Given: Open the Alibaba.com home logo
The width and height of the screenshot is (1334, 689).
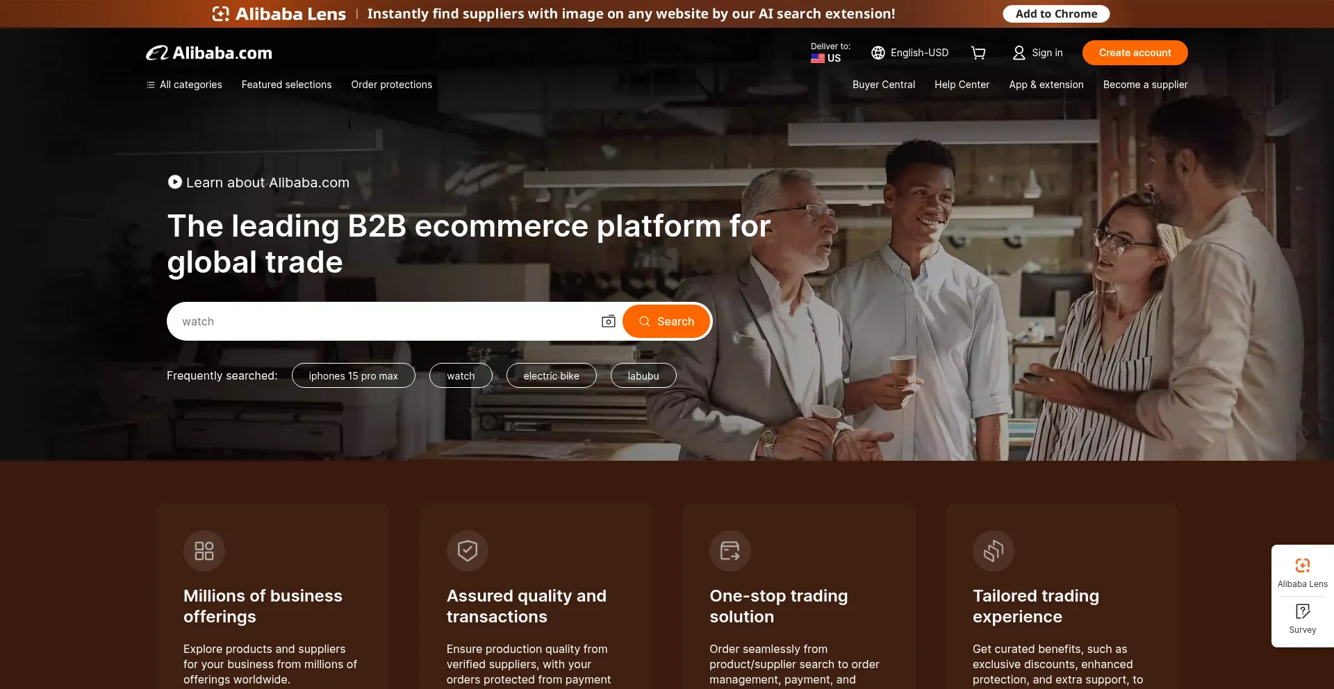Looking at the screenshot, I should (209, 53).
